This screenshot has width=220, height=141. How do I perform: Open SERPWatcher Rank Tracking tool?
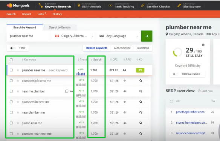121,6
